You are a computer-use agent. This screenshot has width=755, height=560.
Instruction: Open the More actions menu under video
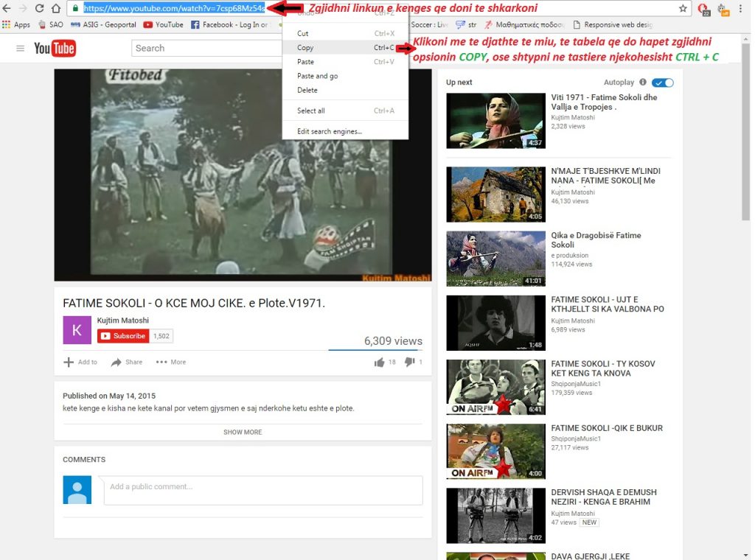171,363
